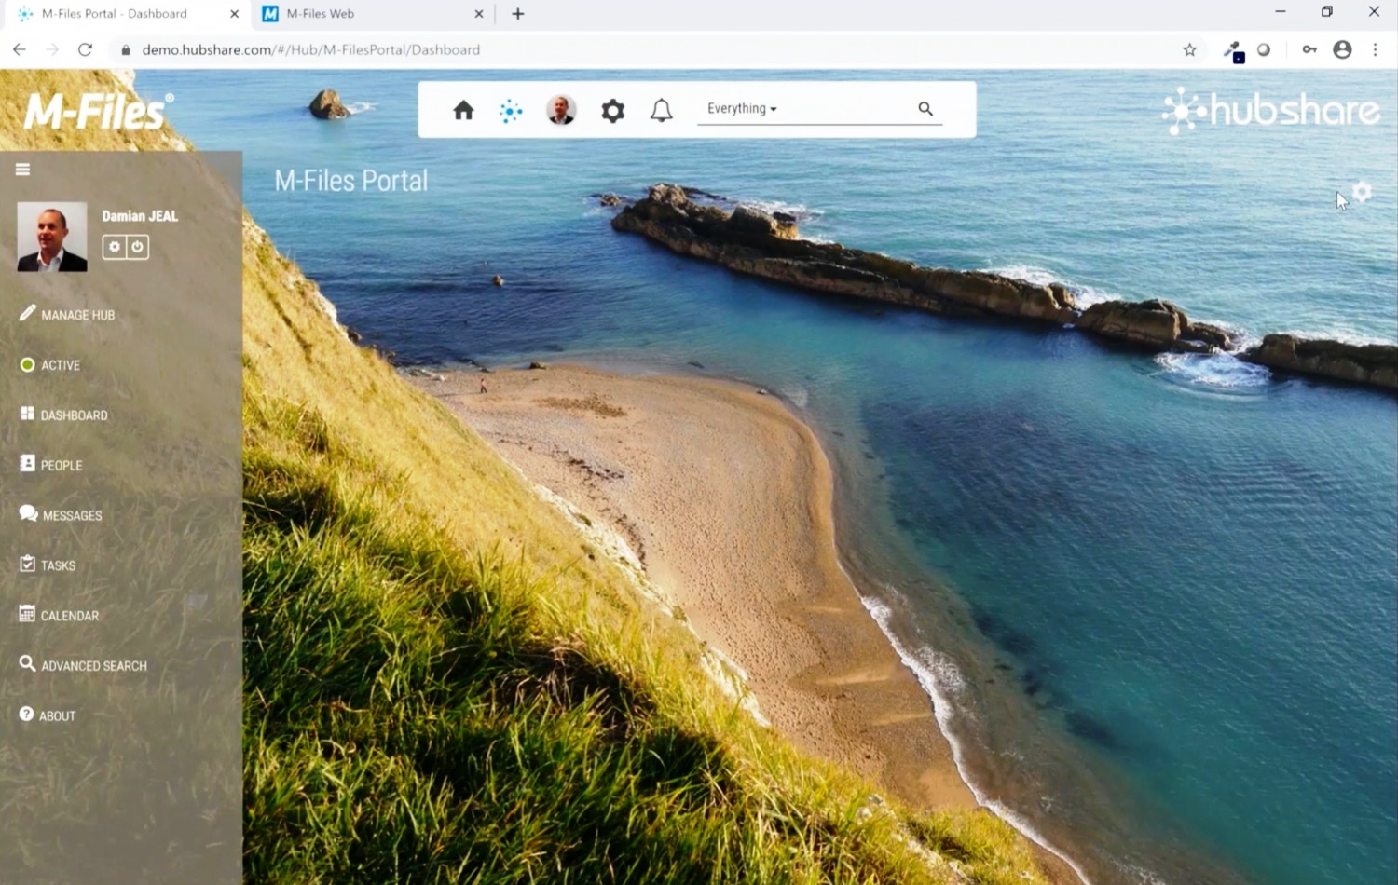Open About in sidebar
Viewport: 1398px width, 885px height.
coord(48,715)
